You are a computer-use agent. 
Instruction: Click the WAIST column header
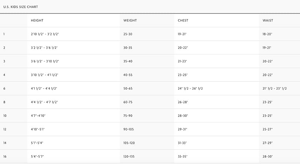click(268, 20)
